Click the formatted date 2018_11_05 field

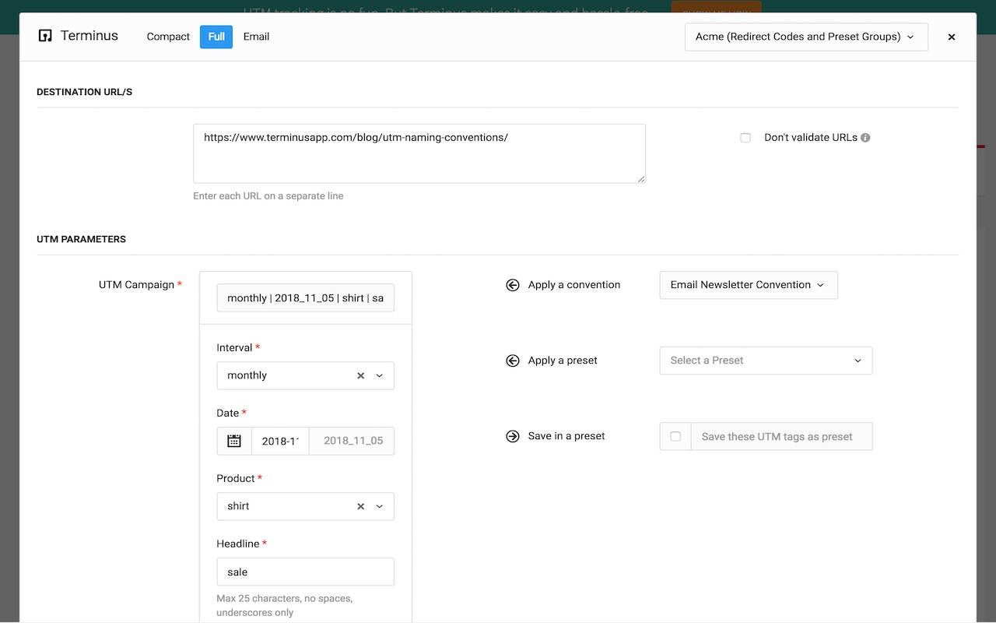click(352, 441)
